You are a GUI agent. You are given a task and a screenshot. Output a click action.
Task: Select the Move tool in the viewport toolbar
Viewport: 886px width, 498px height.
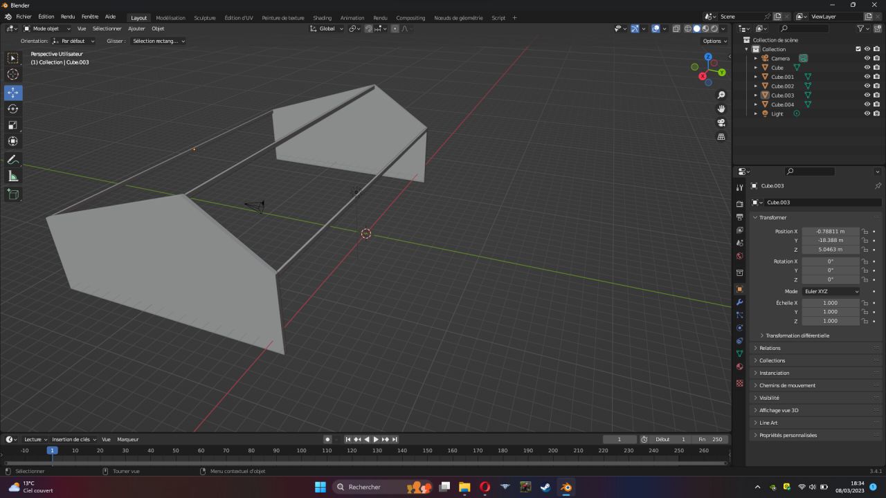click(12, 92)
